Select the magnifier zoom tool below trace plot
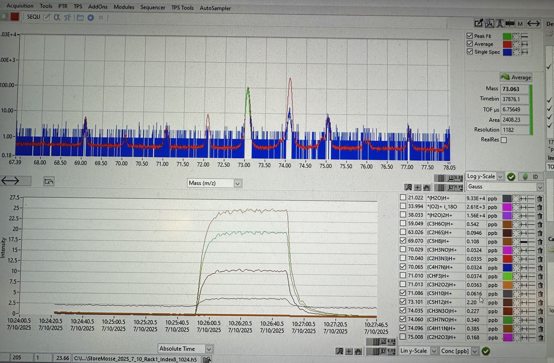The height and width of the screenshot is (363, 554). 340,351
